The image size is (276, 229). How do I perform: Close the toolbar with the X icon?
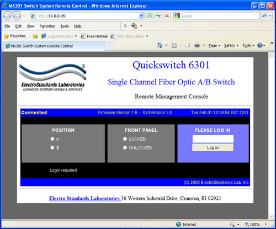(125, 26)
